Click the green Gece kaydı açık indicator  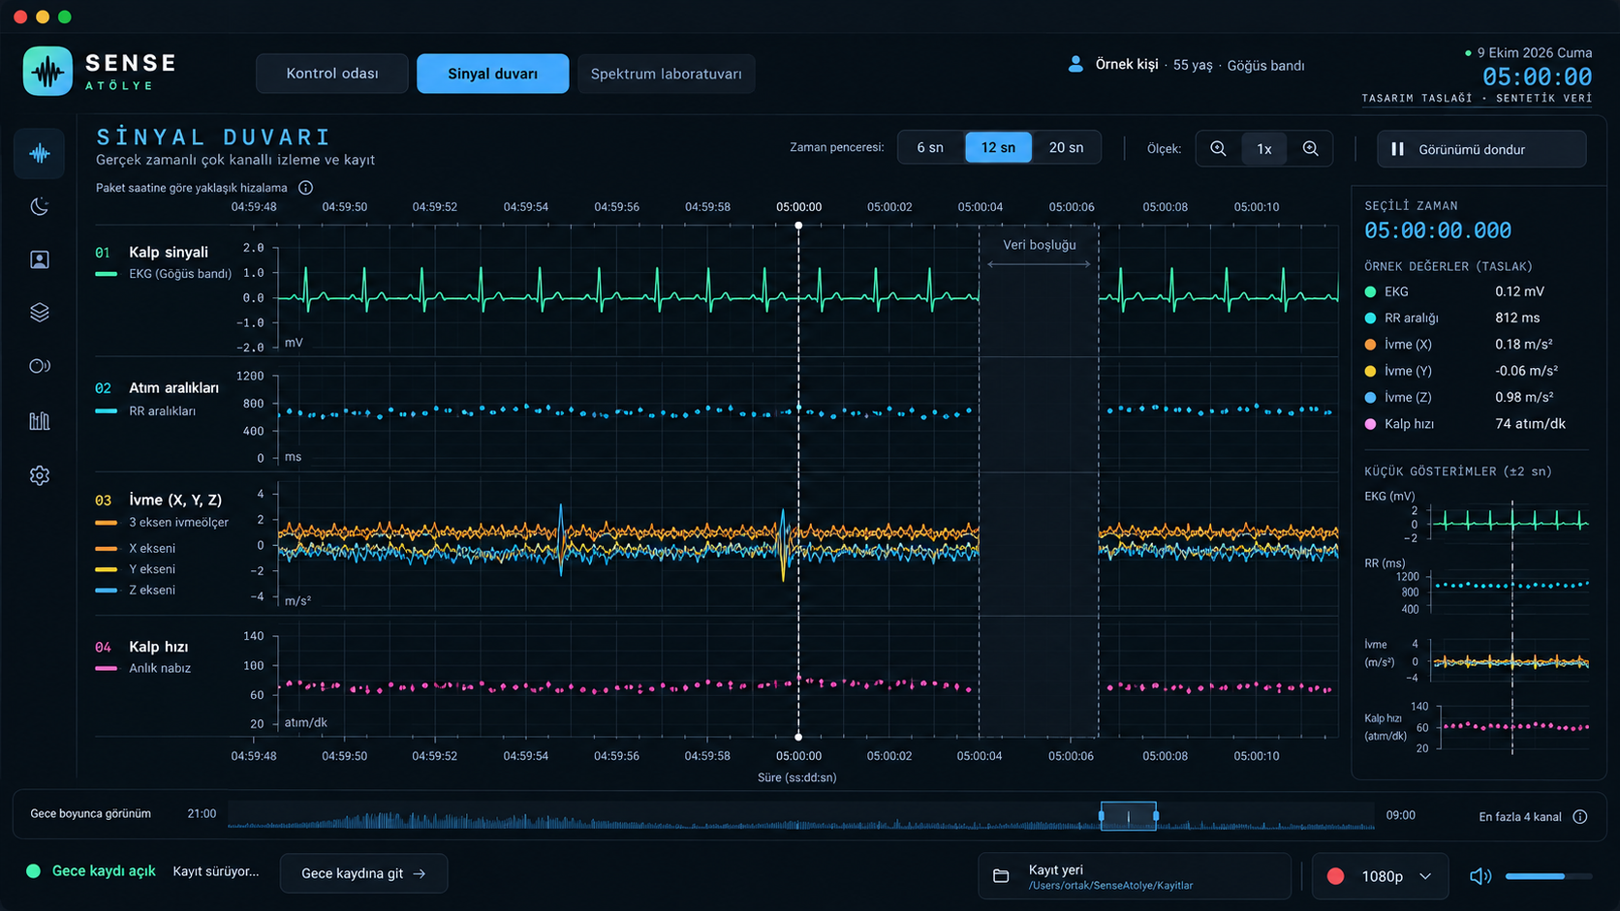(34, 871)
